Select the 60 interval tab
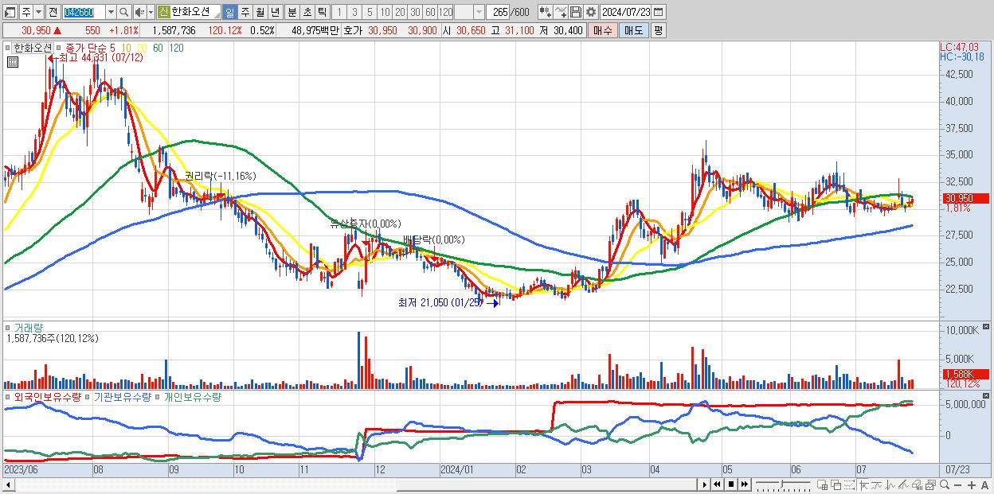Screen dimensions: 994x494 (430, 12)
